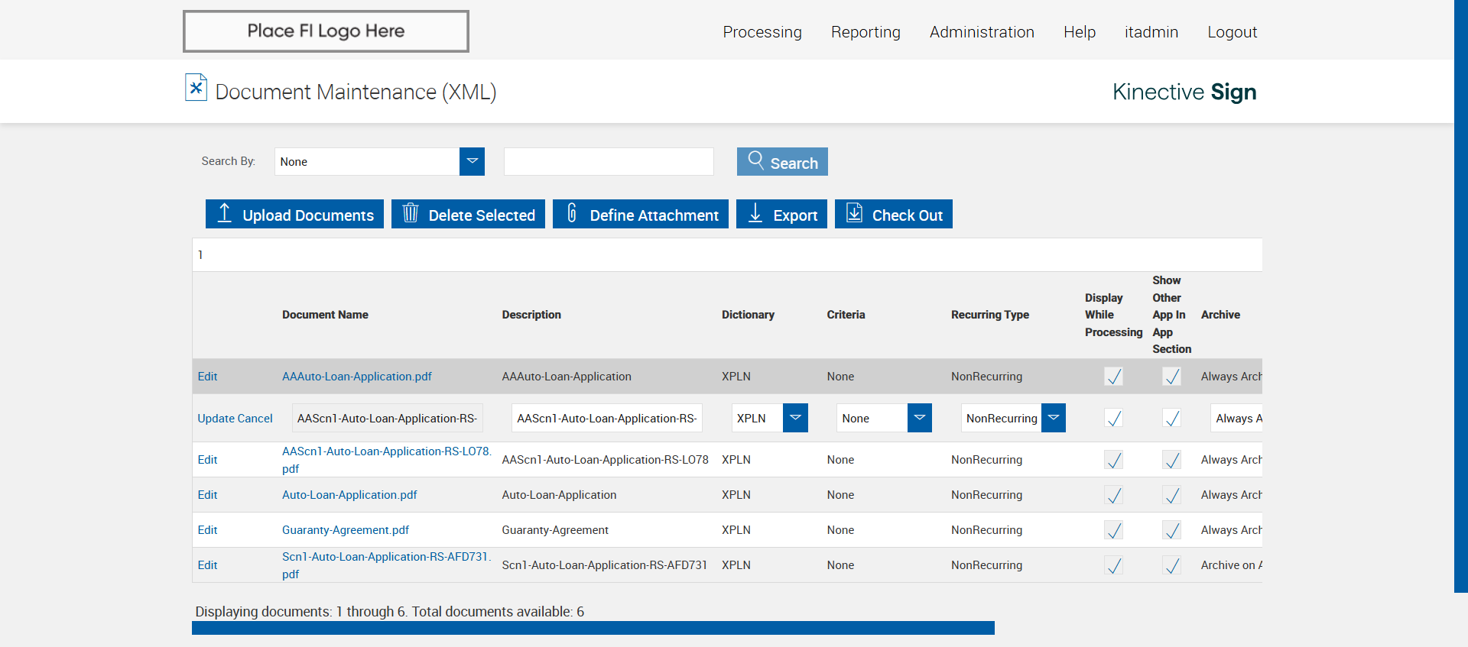Click Edit for Auto-Loan-Application.pdf row
The width and height of the screenshot is (1468, 647).
click(207, 495)
